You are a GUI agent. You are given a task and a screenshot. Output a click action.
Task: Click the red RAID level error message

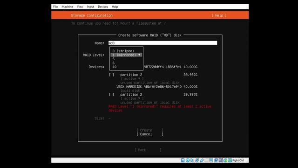click(x=160, y=108)
